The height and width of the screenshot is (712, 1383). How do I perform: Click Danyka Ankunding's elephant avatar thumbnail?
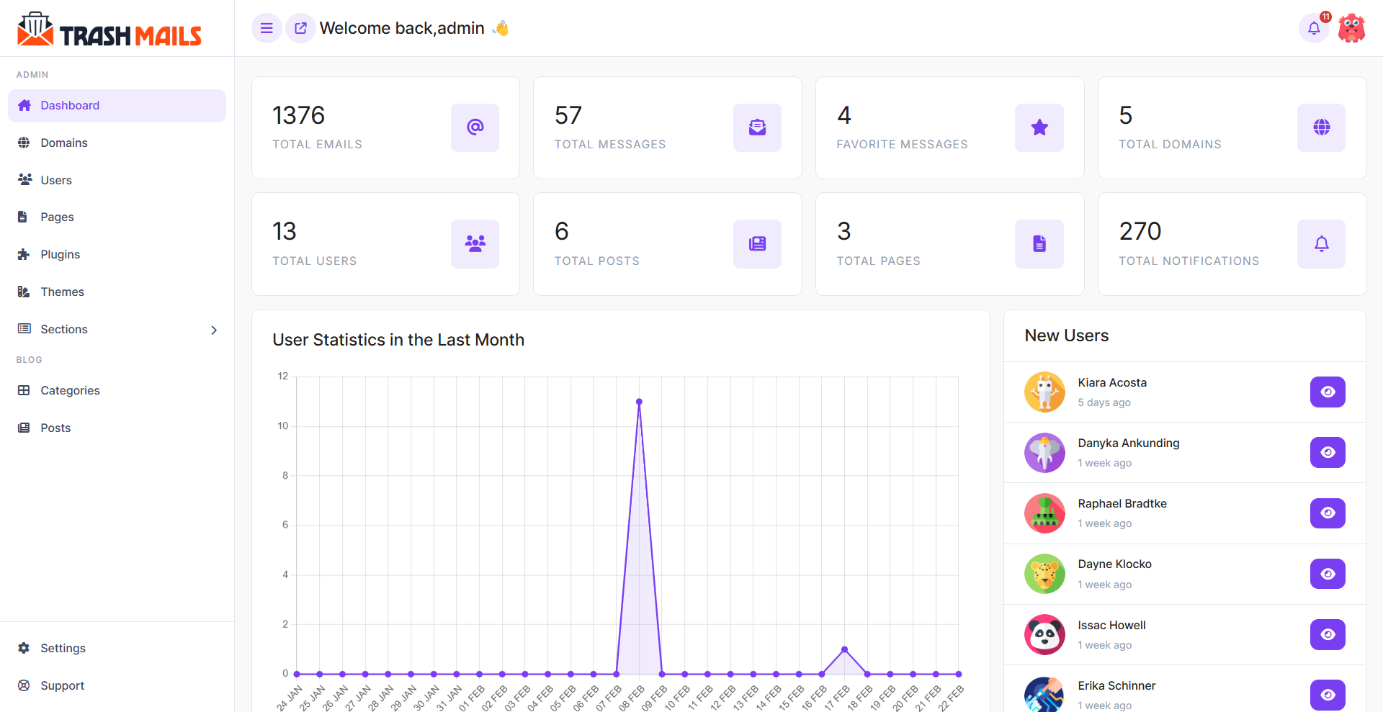click(1044, 453)
